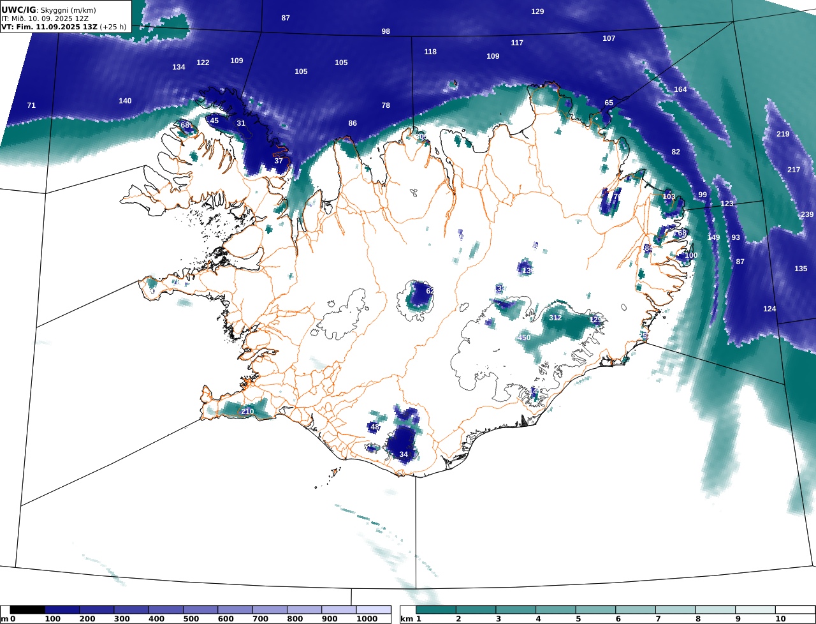Click the visibility value 48 on the map
The image size is (816, 624).
(x=375, y=427)
